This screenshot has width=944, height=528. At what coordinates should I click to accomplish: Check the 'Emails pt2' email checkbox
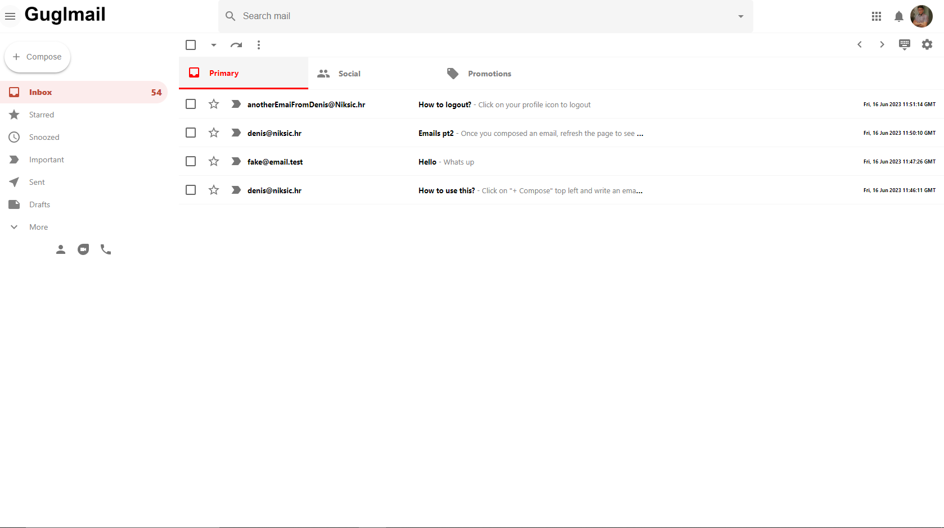point(191,133)
